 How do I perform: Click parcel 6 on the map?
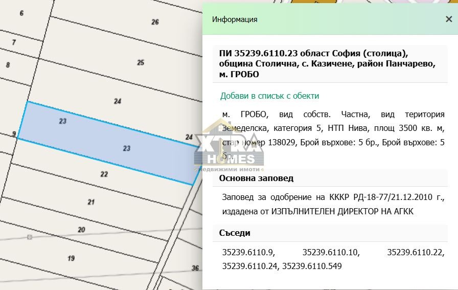(21, 13)
